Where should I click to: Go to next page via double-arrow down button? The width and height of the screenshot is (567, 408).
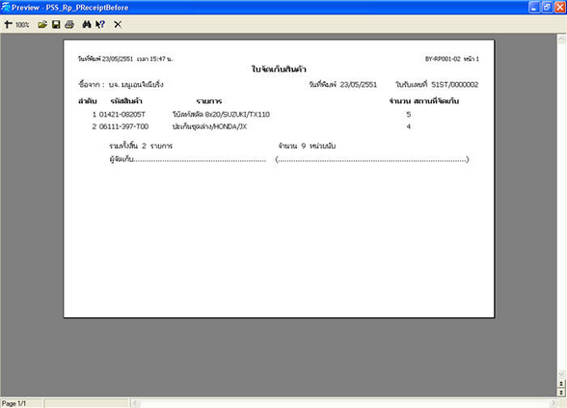[561, 392]
